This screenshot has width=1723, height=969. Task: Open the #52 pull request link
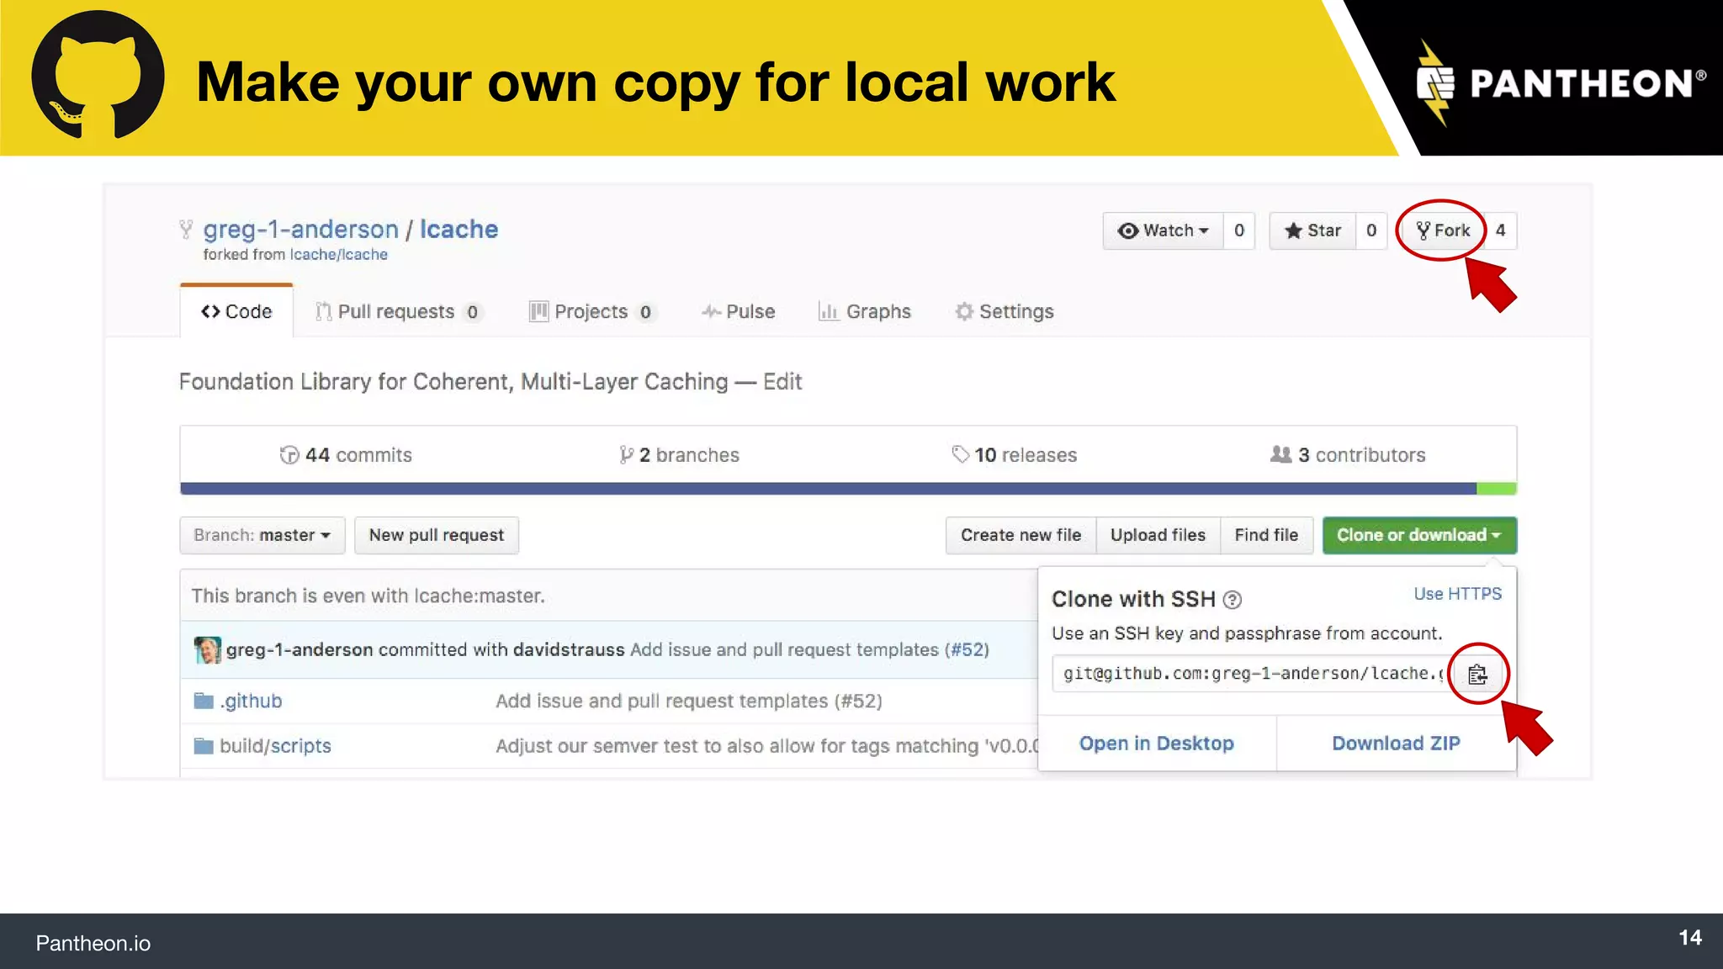967,649
